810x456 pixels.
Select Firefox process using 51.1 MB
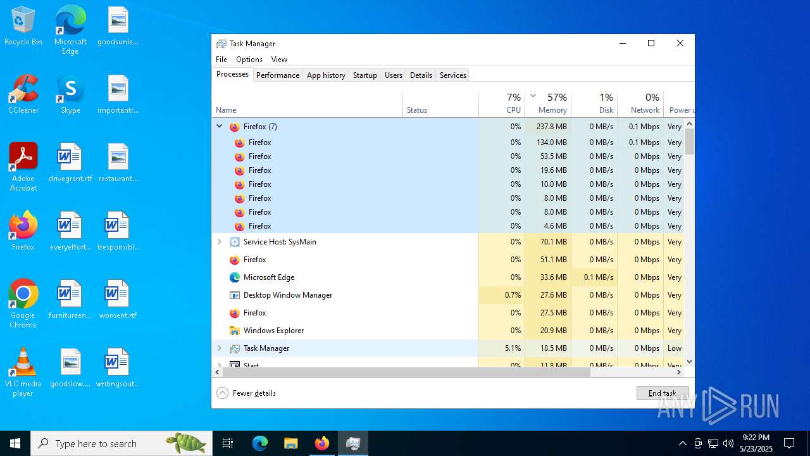point(448,260)
